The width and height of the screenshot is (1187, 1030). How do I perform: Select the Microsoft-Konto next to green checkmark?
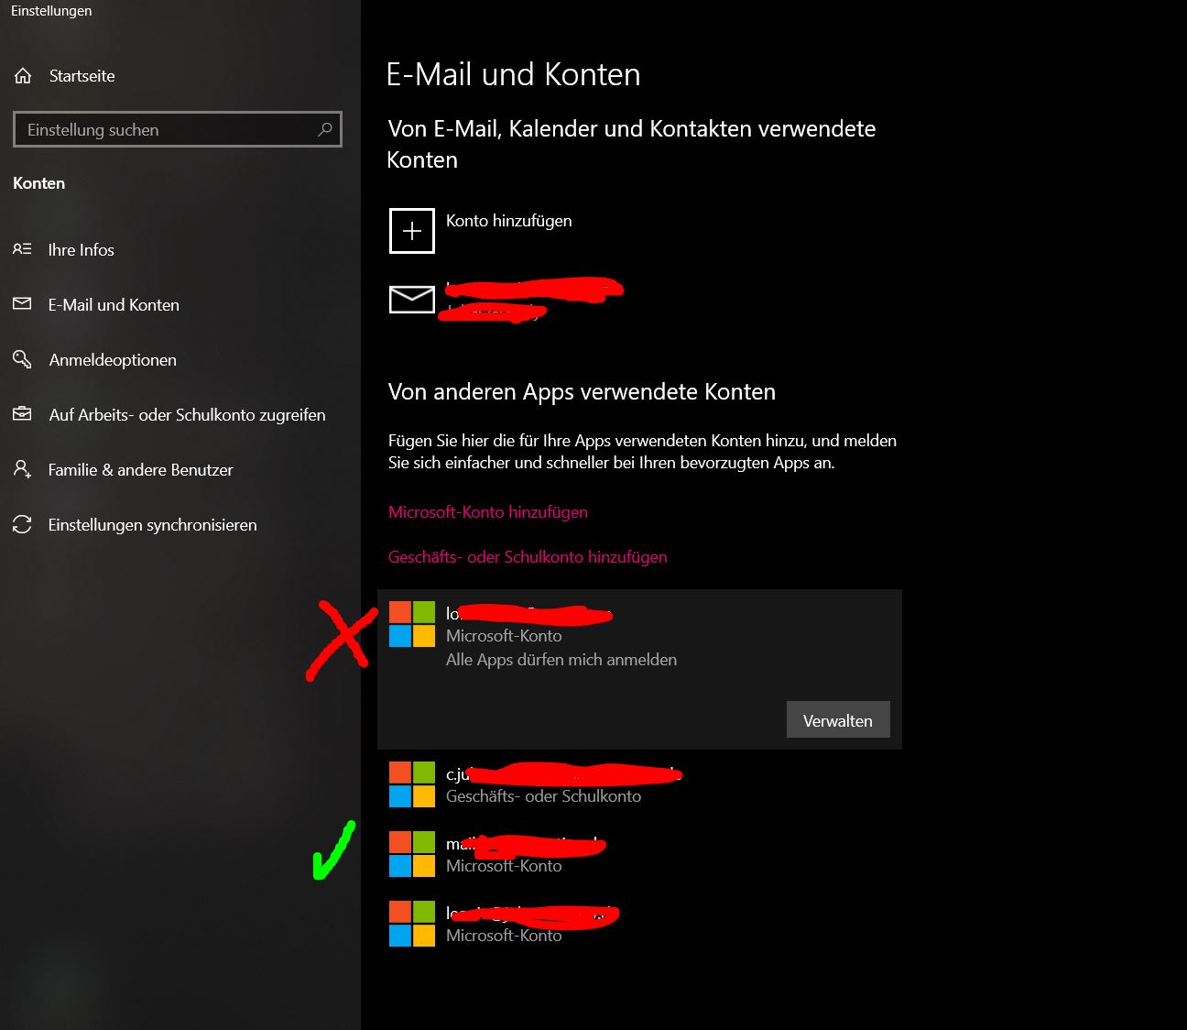tap(639, 854)
